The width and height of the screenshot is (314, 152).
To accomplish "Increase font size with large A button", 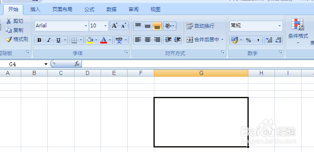I will [114, 26].
